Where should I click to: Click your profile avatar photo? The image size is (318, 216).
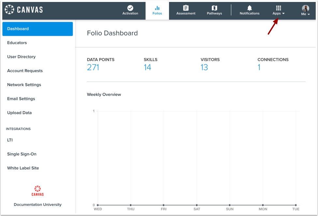[305, 7]
